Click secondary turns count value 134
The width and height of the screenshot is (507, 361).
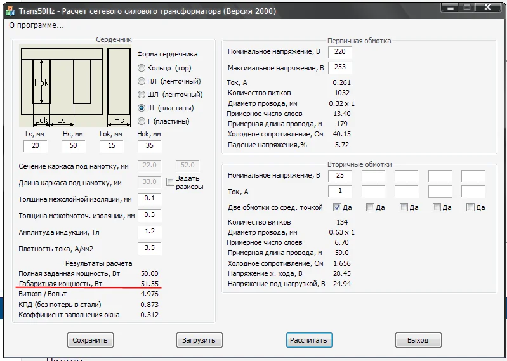click(342, 222)
